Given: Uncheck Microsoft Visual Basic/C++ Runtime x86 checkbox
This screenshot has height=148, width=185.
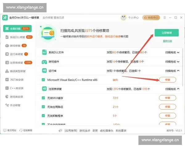Looking at the screenshot, I should (x=43, y=80).
